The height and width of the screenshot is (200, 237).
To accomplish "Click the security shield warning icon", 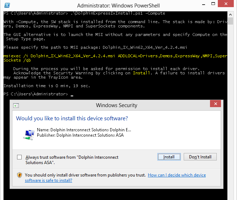I will [20, 175].
